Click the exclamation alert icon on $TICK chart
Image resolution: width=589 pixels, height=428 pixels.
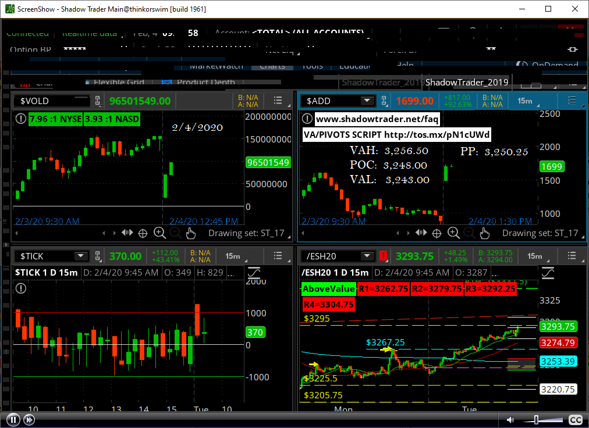(20, 288)
